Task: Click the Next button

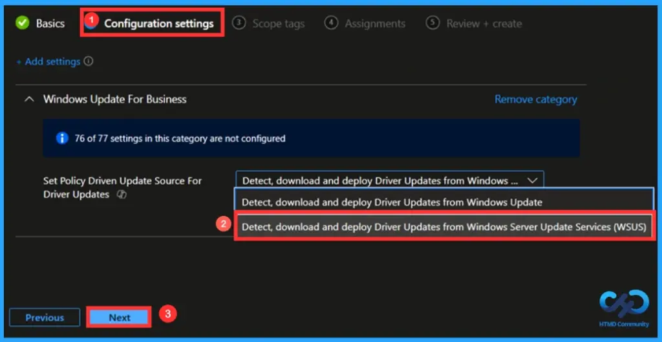Action: click(119, 317)
